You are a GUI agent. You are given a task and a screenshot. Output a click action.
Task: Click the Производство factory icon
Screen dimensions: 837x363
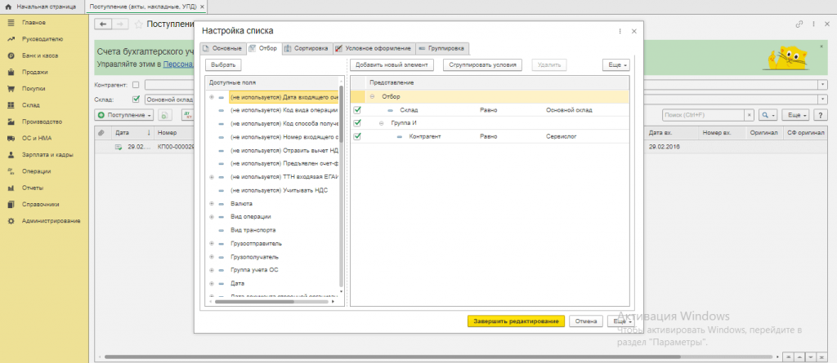point(11,122)
